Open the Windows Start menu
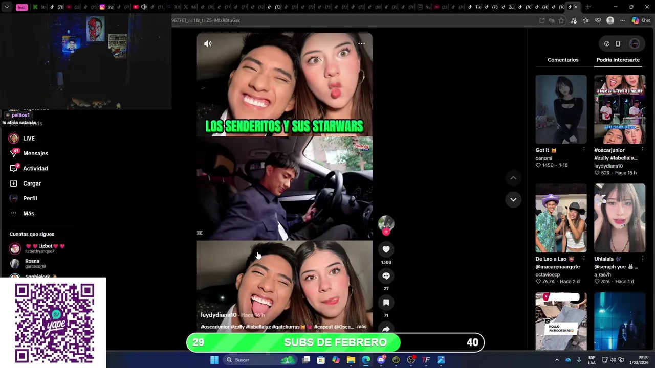This screenshot has height=368, width=655. pos(214,360)
